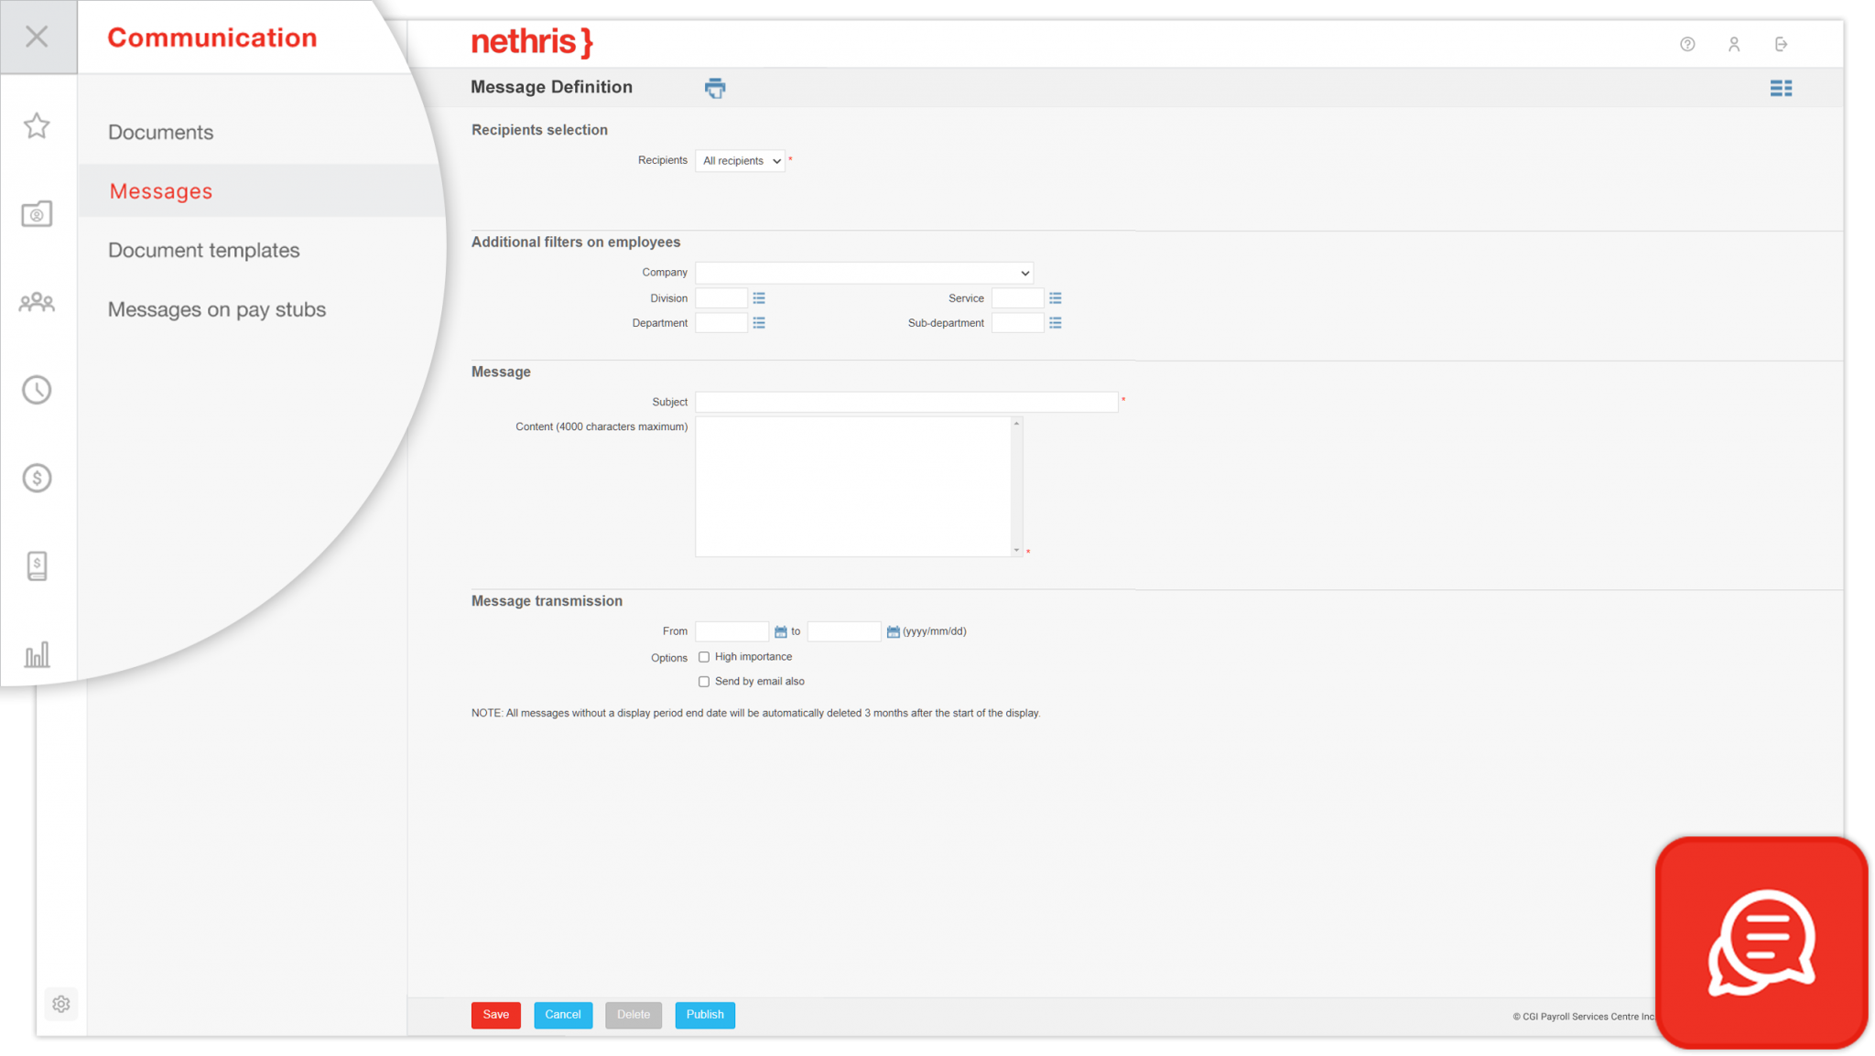Image resolution: width=1875 pixels, height=1056 pixels.
Task: Open the time clock icon in sidebar
Action: tap(37, 389)
